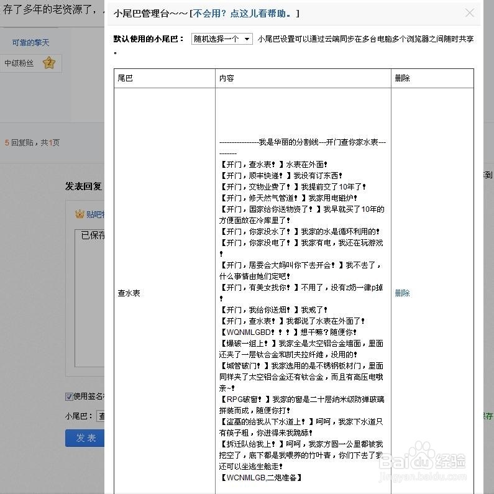Open the 小尾巴 selector in reply form
This screenshot has height=494, width=494.
click(x=101, y=416)
